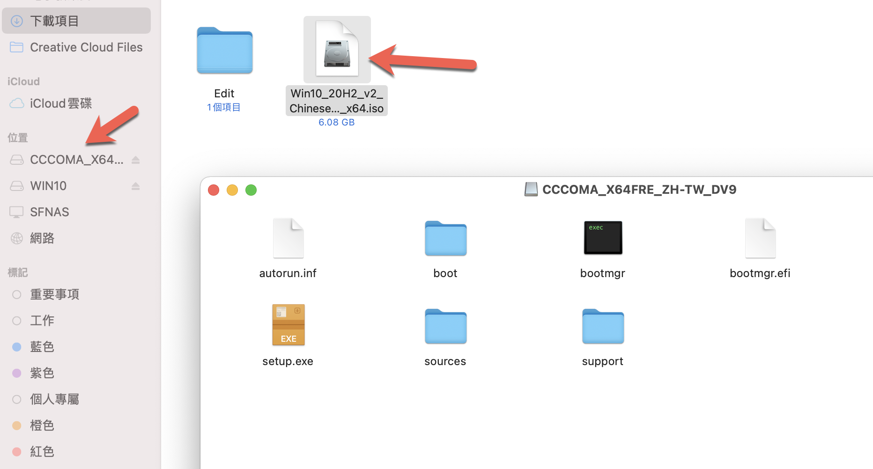The width and height of the screenshot is (873, 469).
Task: Open the Edit folder
Action: click(x=224, y=51)
